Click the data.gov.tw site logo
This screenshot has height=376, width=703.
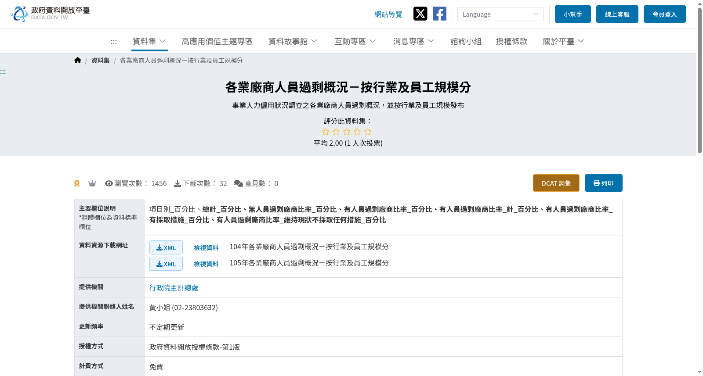[x=50, y=14]
